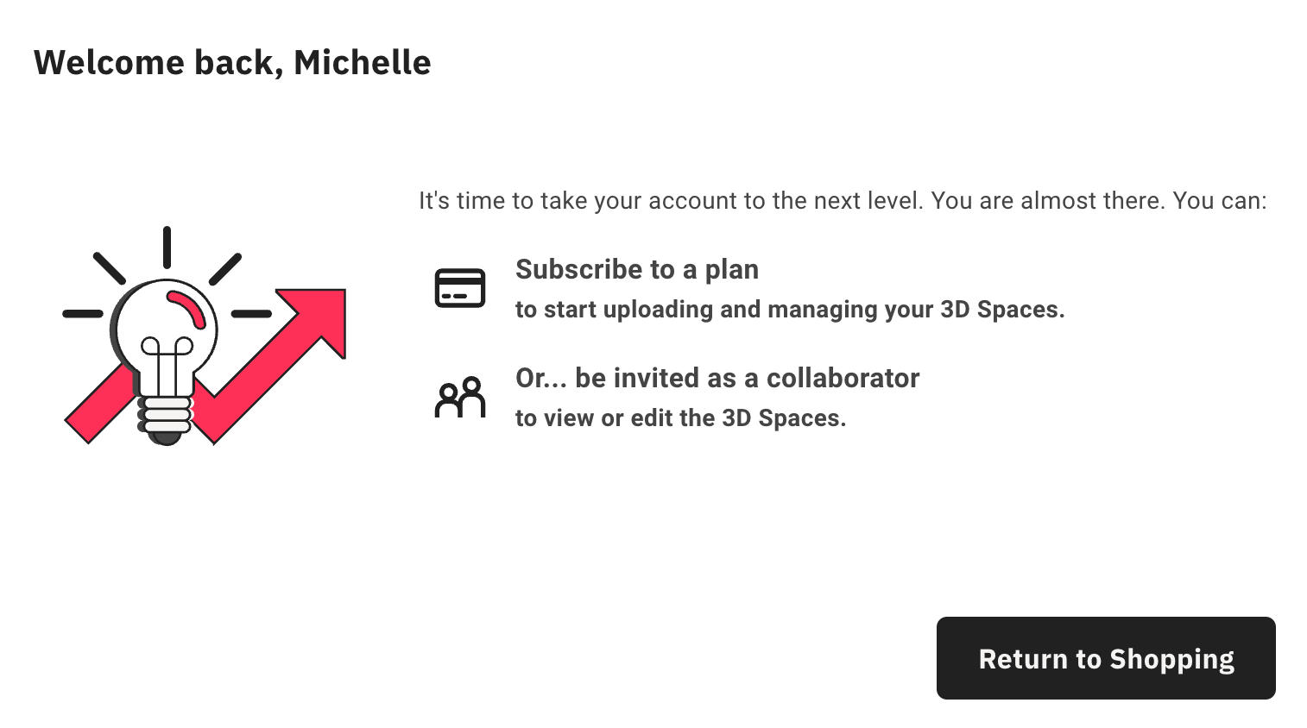Screen dimensions: 1307x728
Task: Click the vertical ray above the lightbulb
Action: click(x=167, y=247)
